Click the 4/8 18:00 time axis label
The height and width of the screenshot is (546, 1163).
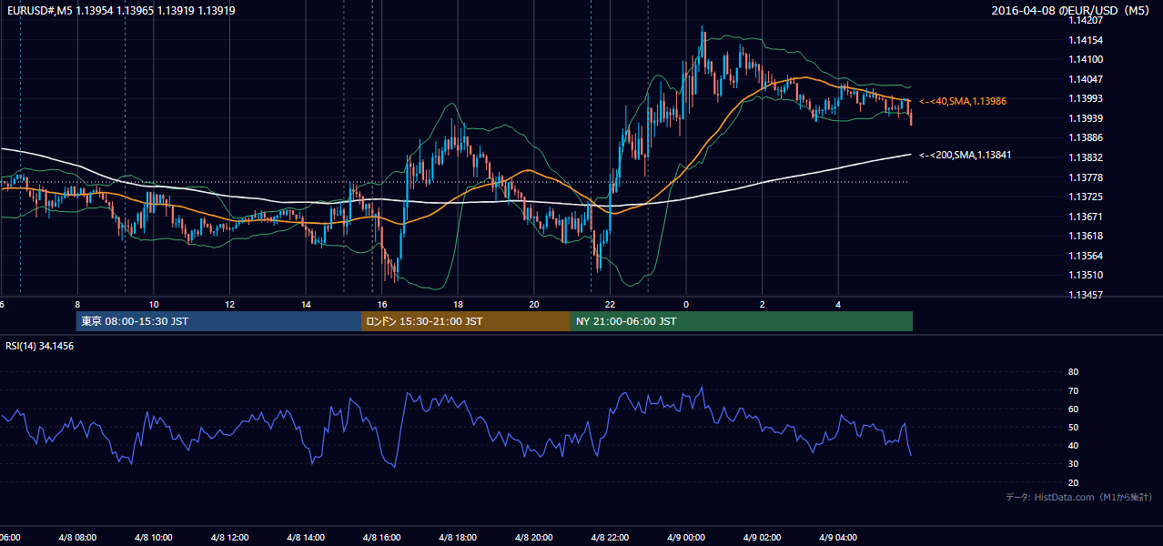[459, 538]
